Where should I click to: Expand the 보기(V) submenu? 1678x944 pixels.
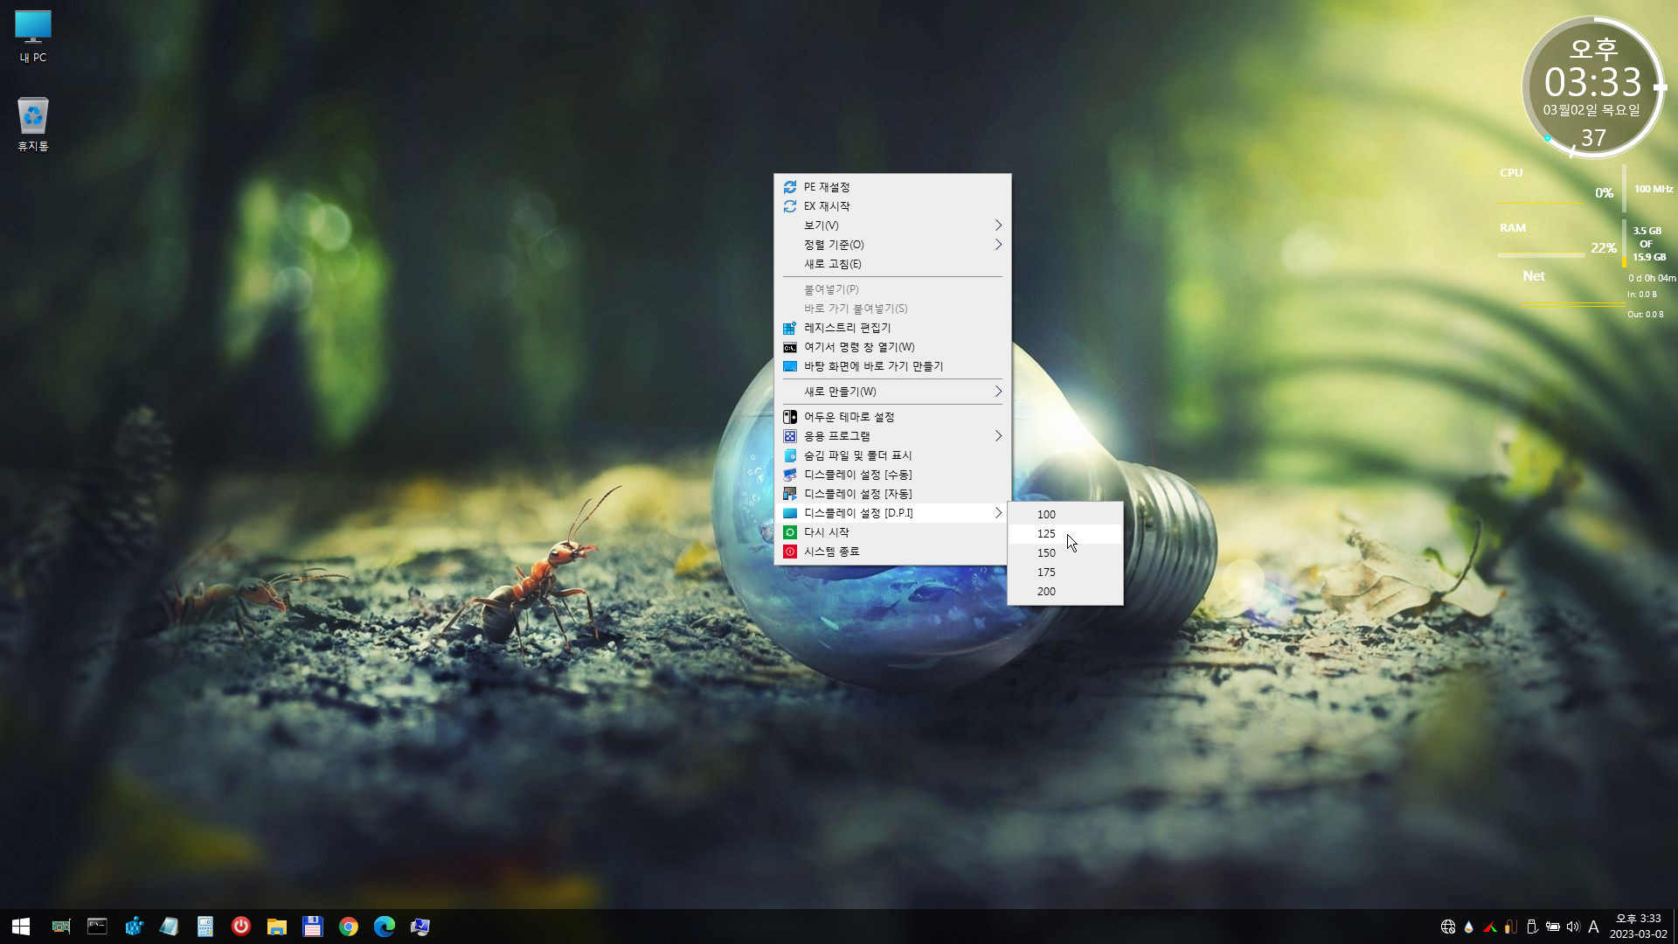892,226
